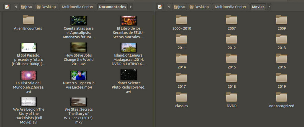The width and height of the screenshot is (304, 127).
Task: Show earlier path in Documentaries pane
Action: [x=16, y=7]
